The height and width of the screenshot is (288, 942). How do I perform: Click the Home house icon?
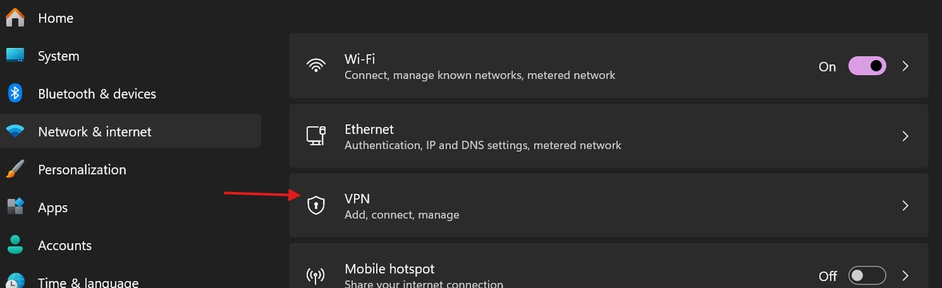[x=15, y=18]
